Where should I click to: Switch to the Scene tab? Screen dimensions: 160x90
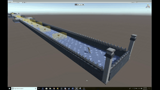coord(10,1)
